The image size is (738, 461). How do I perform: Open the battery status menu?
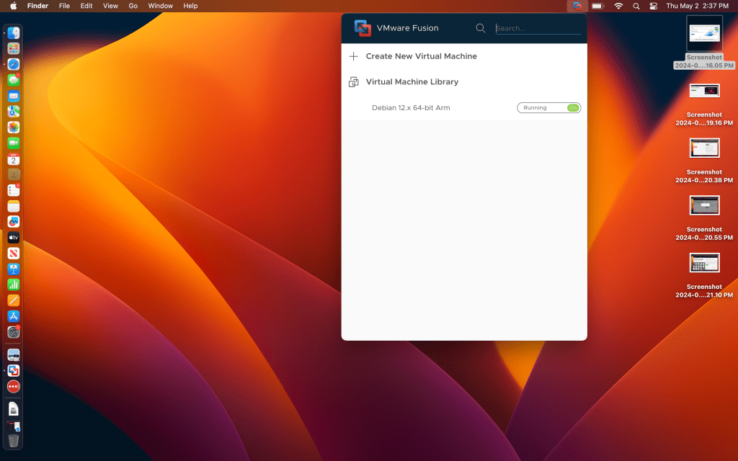pyautogui.click(x=597, y=6)
